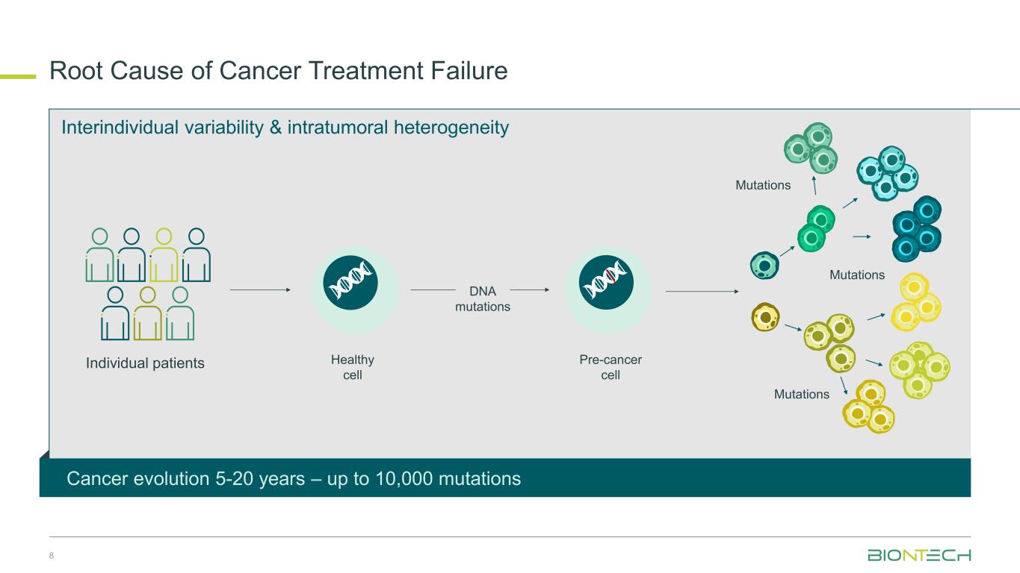Select the pale green cell cluster at top
1020x573 pixels.
click(x=811, y=147)
